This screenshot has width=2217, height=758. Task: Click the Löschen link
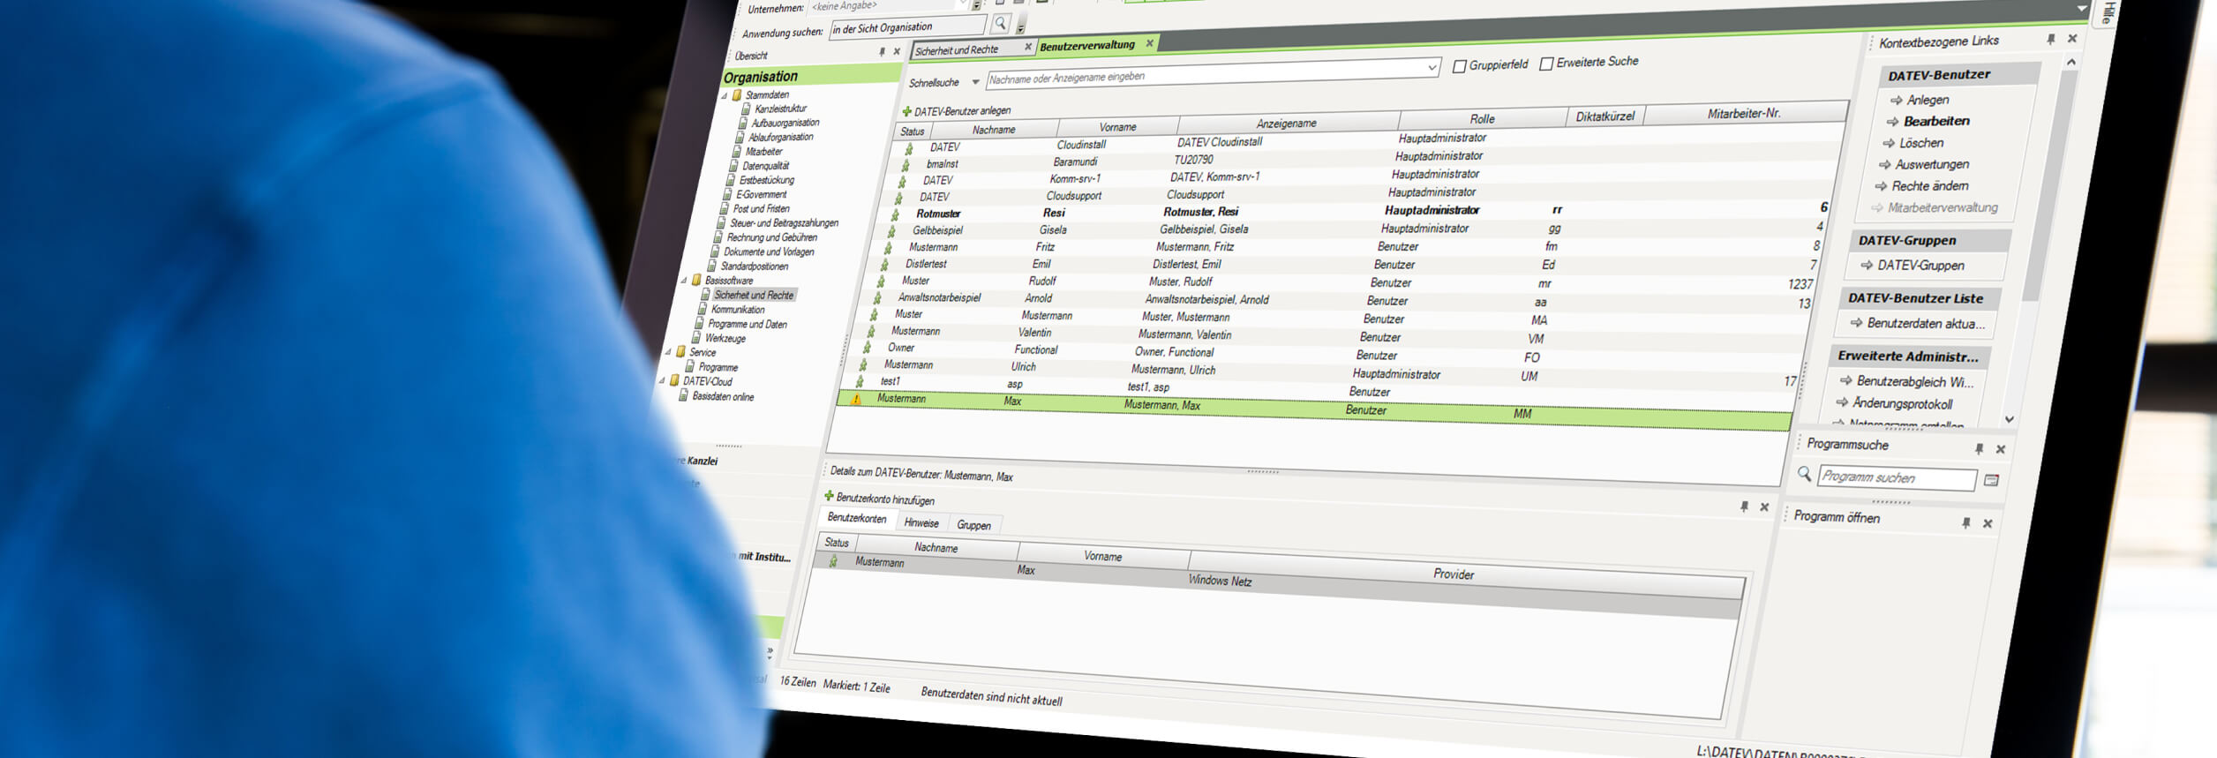pyautogui.click(x=1920, y=143)
